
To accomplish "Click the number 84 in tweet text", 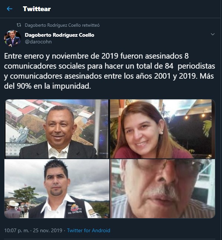I will coord(169,66).
